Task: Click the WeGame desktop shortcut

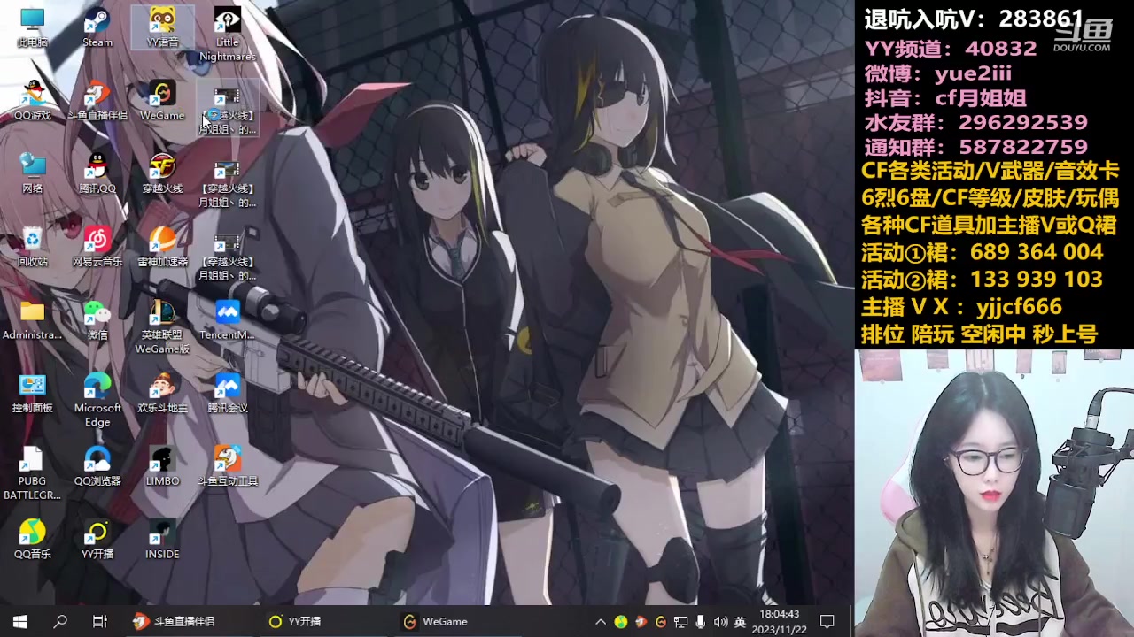Action: (162, 101)
